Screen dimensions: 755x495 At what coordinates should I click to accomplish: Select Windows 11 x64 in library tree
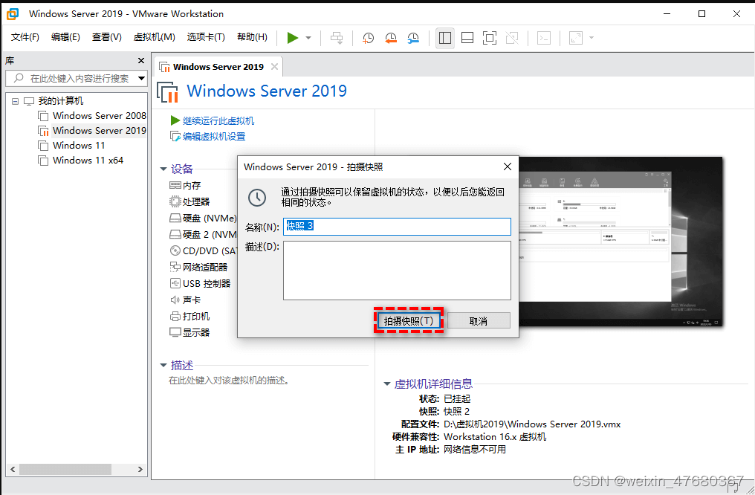click(88, 161)
